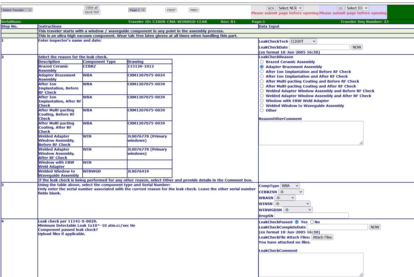Go to the FIRST page

coord(171,10)
